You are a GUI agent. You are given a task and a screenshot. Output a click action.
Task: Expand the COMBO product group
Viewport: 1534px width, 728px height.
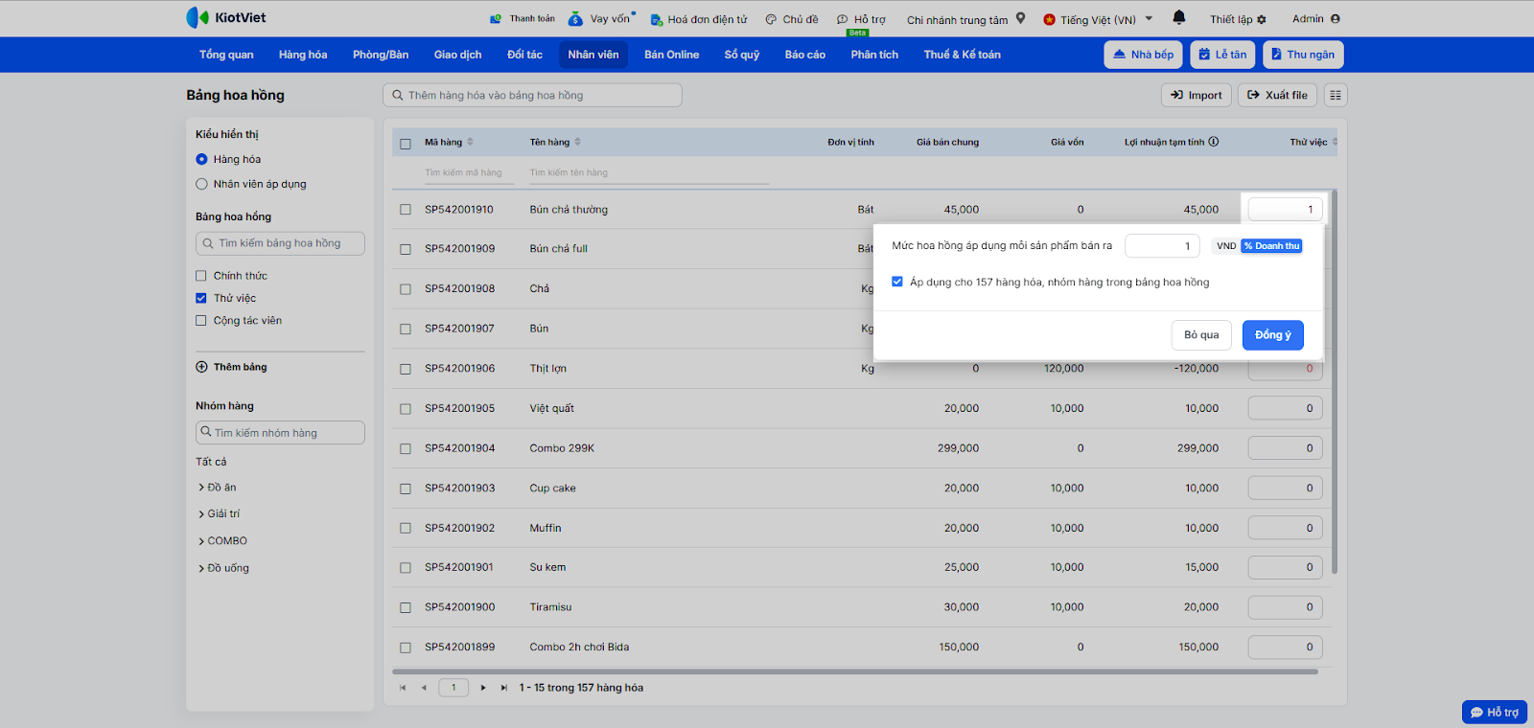point(201,541)
